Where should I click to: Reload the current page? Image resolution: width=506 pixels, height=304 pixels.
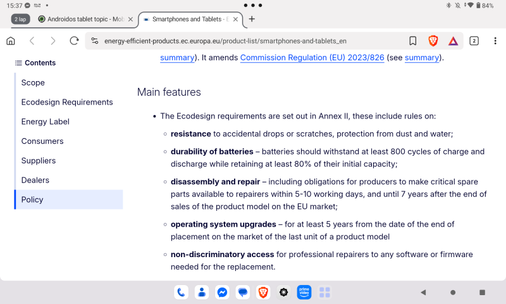[74, 41]
